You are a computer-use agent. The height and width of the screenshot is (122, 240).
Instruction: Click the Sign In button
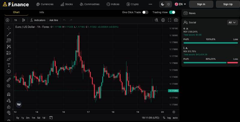(201, 4)
